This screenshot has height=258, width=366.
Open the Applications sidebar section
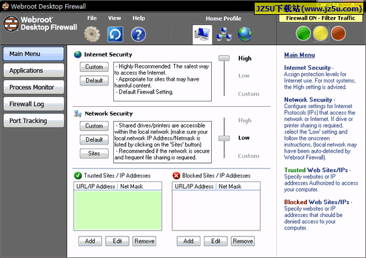[34, 71]
